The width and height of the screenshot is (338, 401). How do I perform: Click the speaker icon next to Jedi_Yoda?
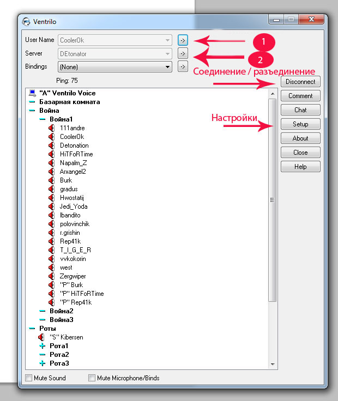click(x=51, y=206)
